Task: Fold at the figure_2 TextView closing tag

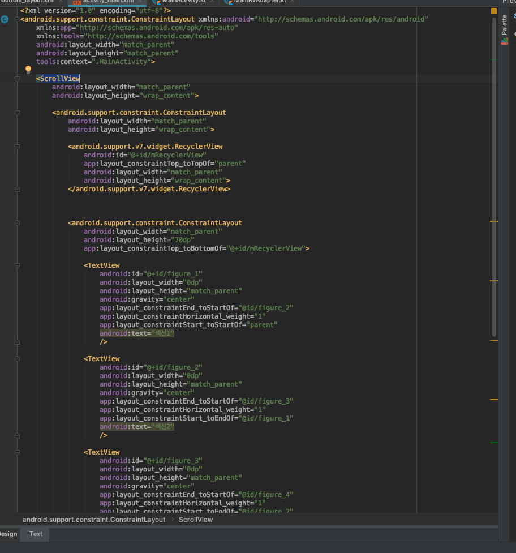Action: pyautogui.click(x=17, y=436)
